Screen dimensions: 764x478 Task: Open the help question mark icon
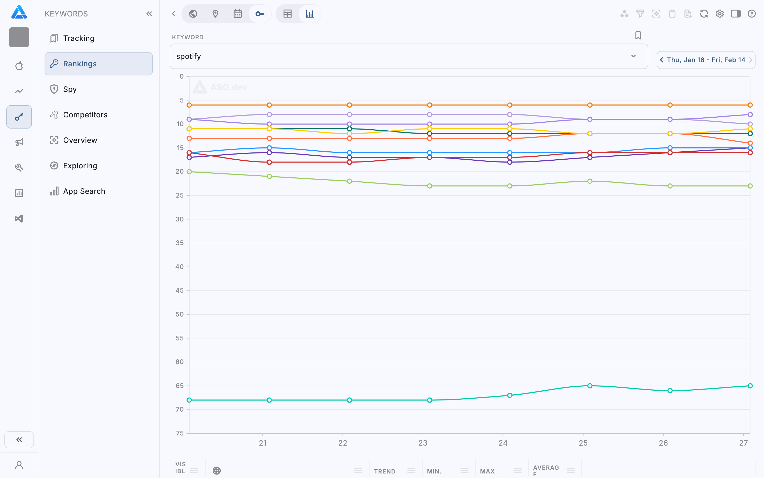tap(751, 14)
